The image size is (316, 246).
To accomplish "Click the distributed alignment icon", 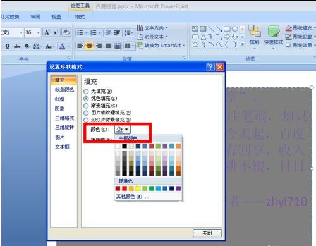I will pyautogui.click(x=118, y=46).
